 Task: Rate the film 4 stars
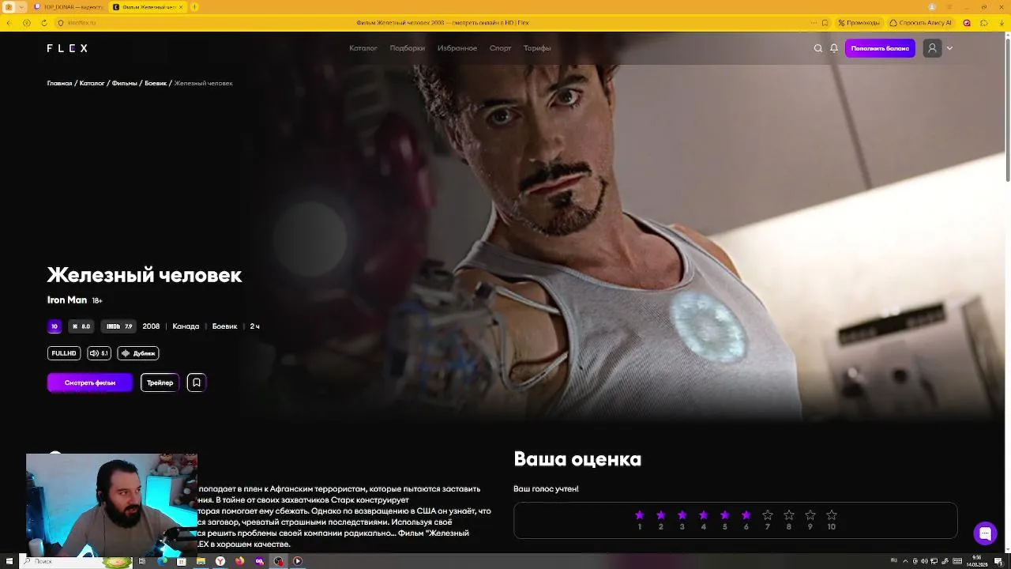[704, 515]
